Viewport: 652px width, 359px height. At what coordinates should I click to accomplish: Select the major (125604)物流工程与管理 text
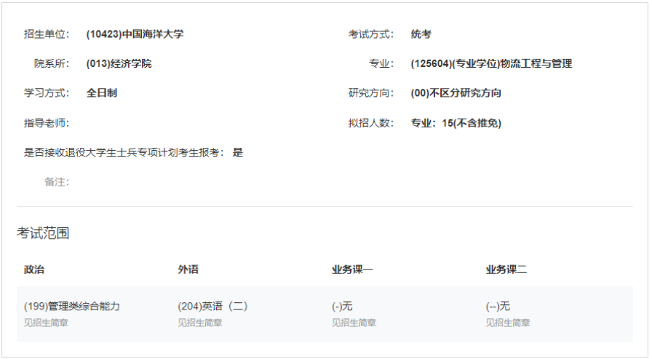point(491,63)
